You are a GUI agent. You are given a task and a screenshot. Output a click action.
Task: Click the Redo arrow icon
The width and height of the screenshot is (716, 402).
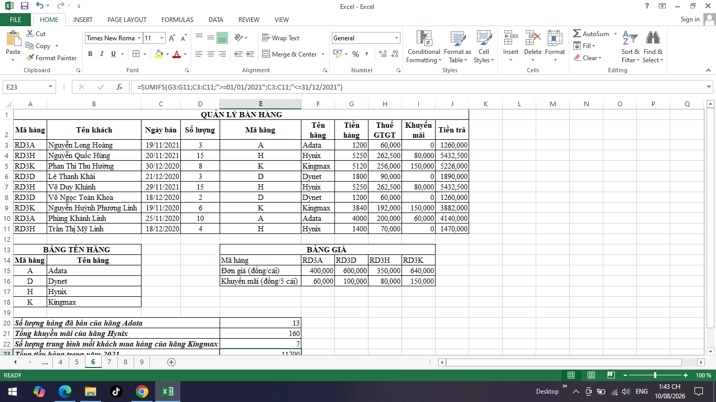pyautogui.click(x=60, y=6)
